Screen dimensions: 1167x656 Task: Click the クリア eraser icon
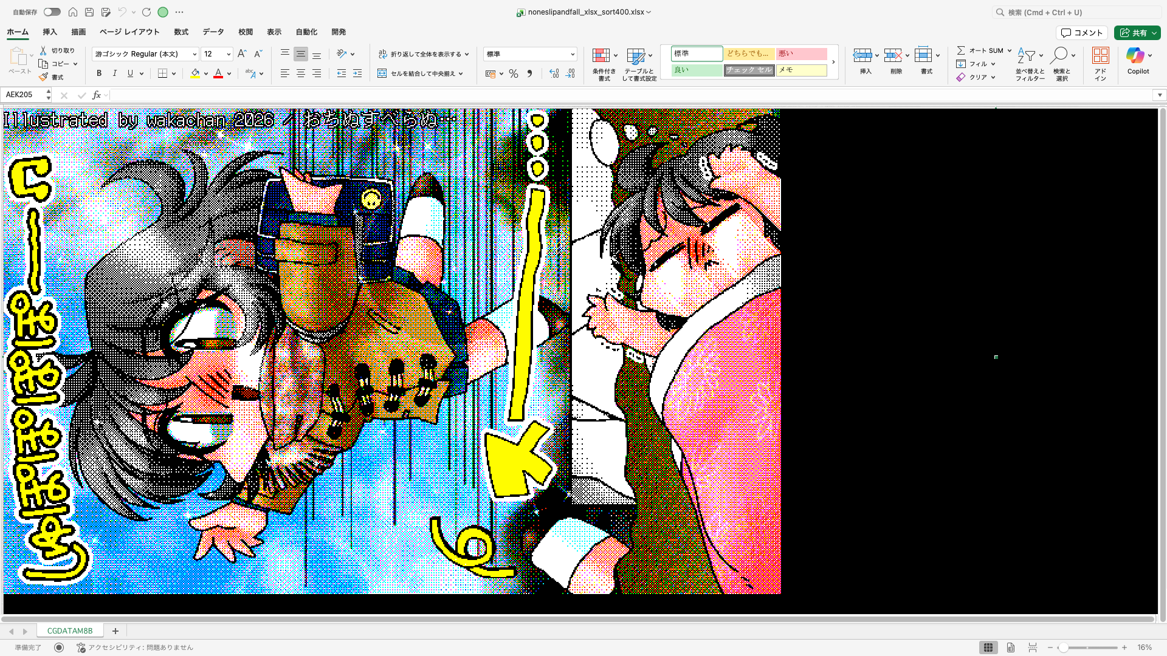(x=961, y=77)
